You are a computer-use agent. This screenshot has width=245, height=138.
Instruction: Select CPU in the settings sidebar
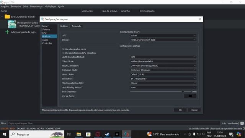(x=44, y=33)
